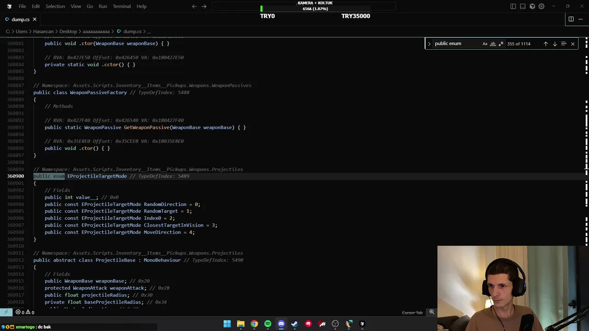589x331 pixels.
Task: Go back with the left arrow
Action: [x=194, y=6]
